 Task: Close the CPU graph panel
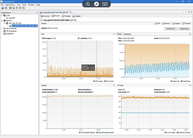point(114,34)
